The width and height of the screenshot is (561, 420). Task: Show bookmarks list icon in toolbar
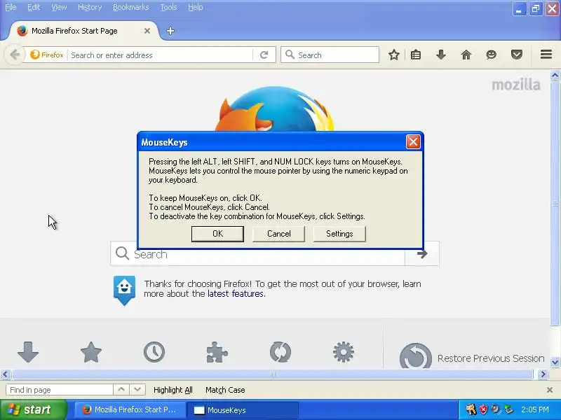[416, 55]
